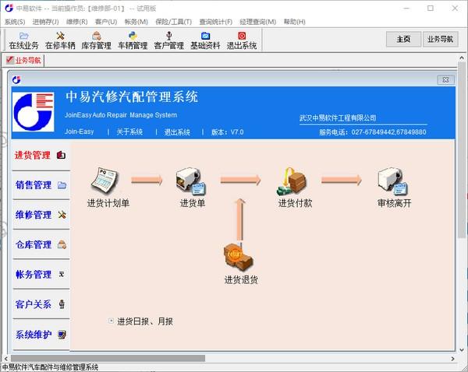Screen dimensions: 468x372
Task: Open 车辆管理 toolbar icon
Action: click(133, 40)
